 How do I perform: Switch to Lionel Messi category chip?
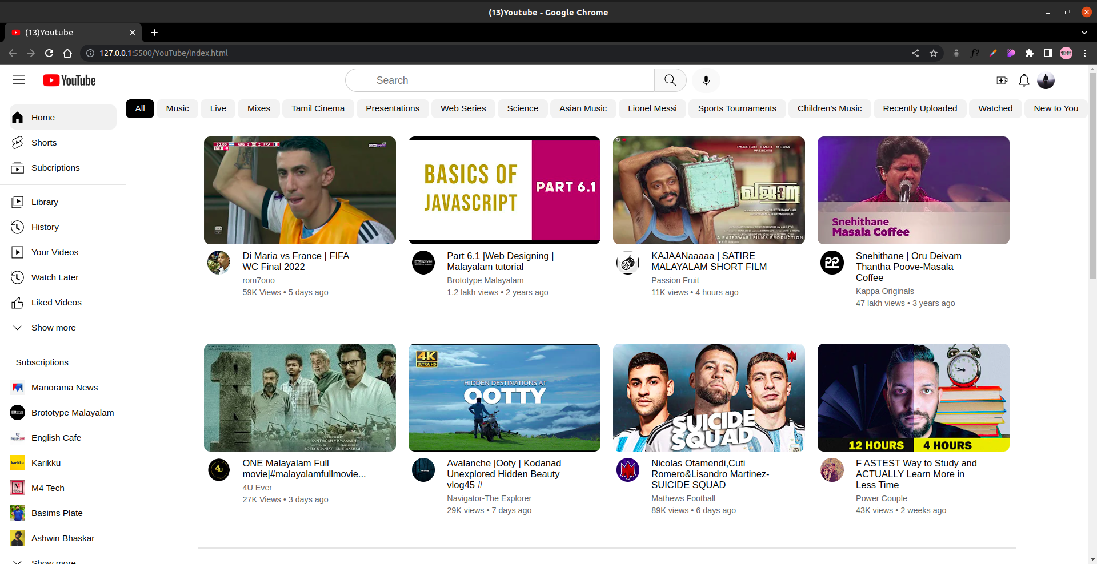point(652,108)
